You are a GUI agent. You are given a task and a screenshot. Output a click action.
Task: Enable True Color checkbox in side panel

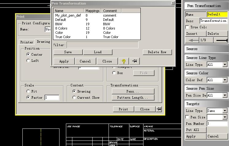point(187,27)
